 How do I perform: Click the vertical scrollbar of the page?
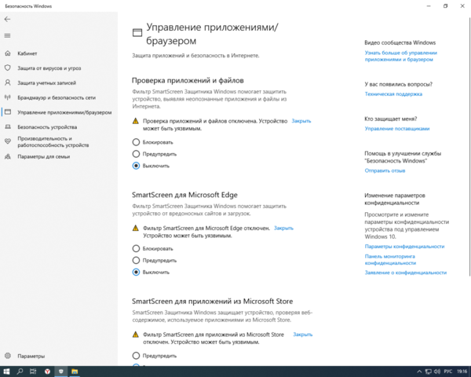(x=469, y=146)
